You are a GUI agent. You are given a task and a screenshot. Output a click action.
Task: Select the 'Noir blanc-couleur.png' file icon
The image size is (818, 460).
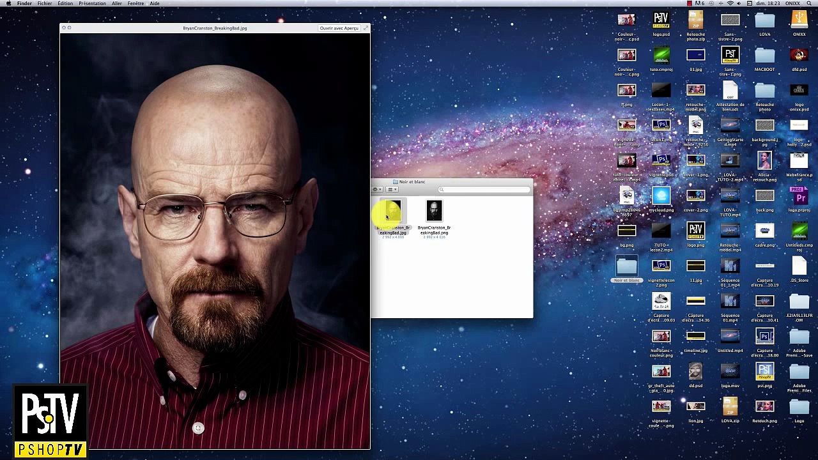click(x=661, y=337)
